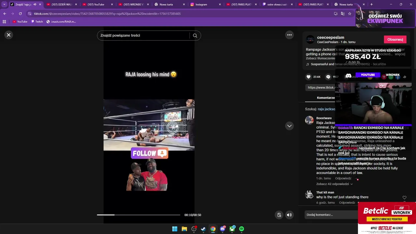
Task: Reply to Boostware's comment with Odpowiedz
Action: click(x=343, y=178)
